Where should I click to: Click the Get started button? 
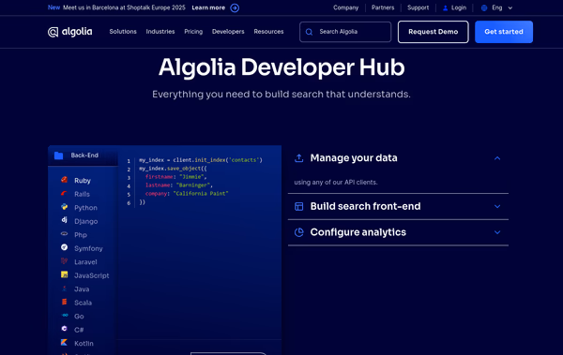[x=504, y=32]
